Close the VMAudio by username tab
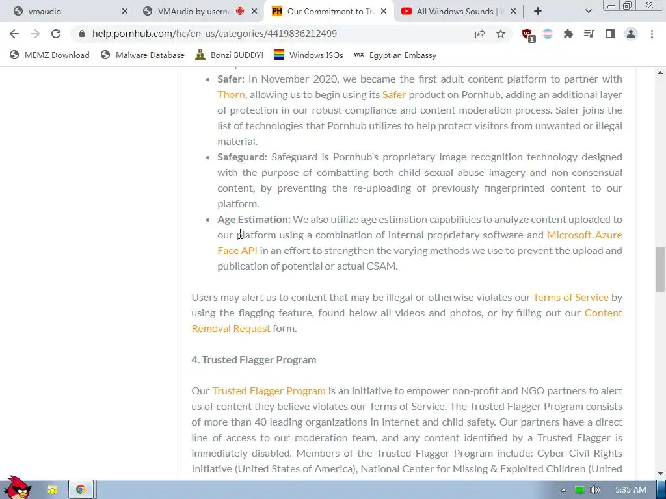The height and width of the screenshot is (499, 666). 254,12
